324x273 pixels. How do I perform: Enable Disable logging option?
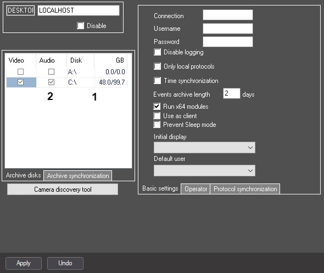157,52
